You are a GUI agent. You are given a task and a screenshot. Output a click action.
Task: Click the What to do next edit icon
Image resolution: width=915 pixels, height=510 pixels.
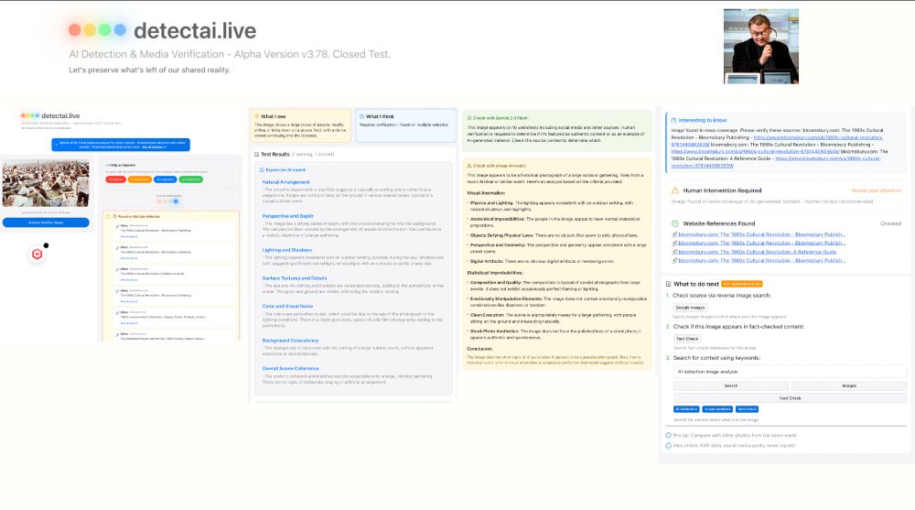[x=669, y=284]
